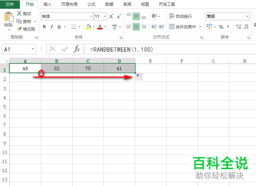This screenshot has height=186, width=256.
Task: Toggle center horizontal alignment
Action: pos(136,27)
